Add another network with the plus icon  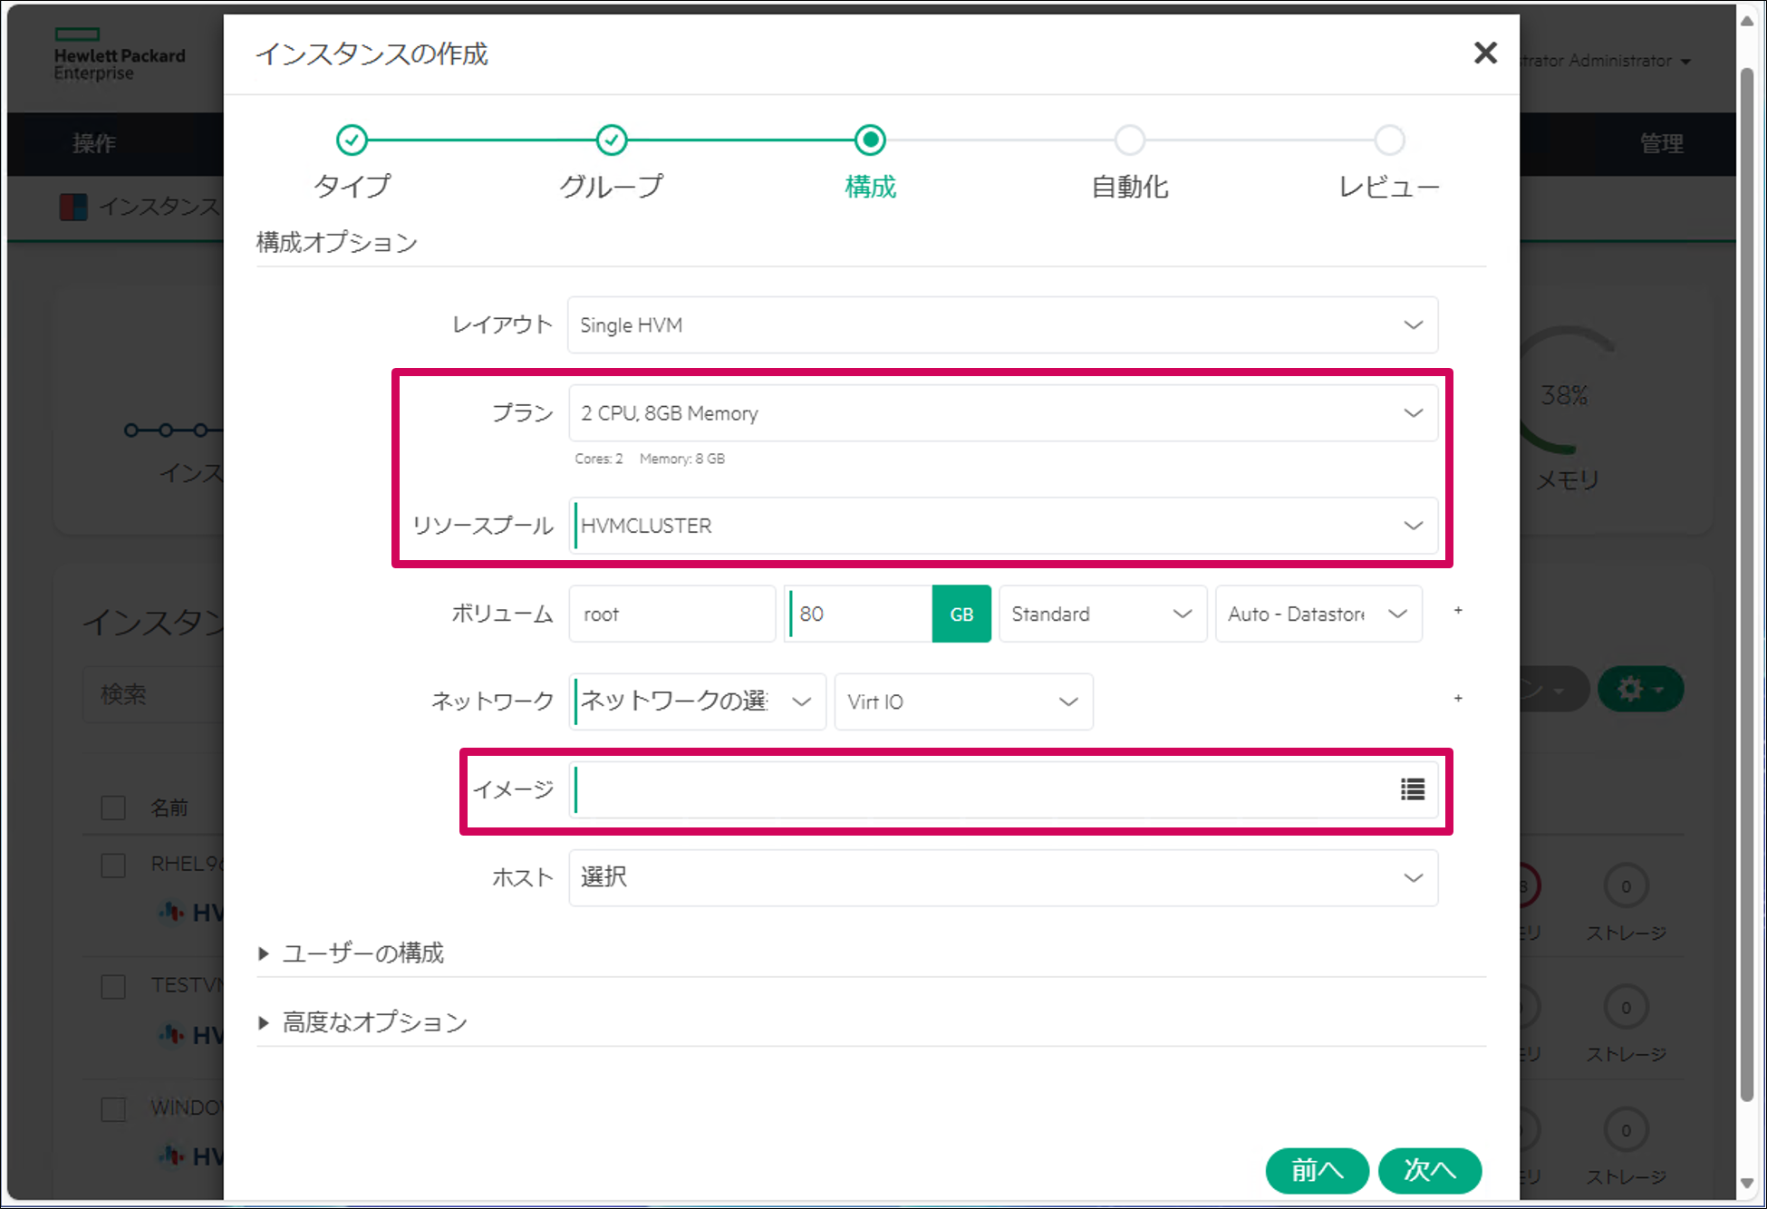click(x=1458, y=699)
